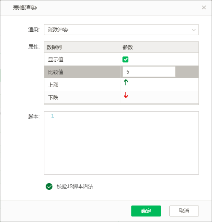
Task: Select the 显示值 row
Action: [121, 59]
